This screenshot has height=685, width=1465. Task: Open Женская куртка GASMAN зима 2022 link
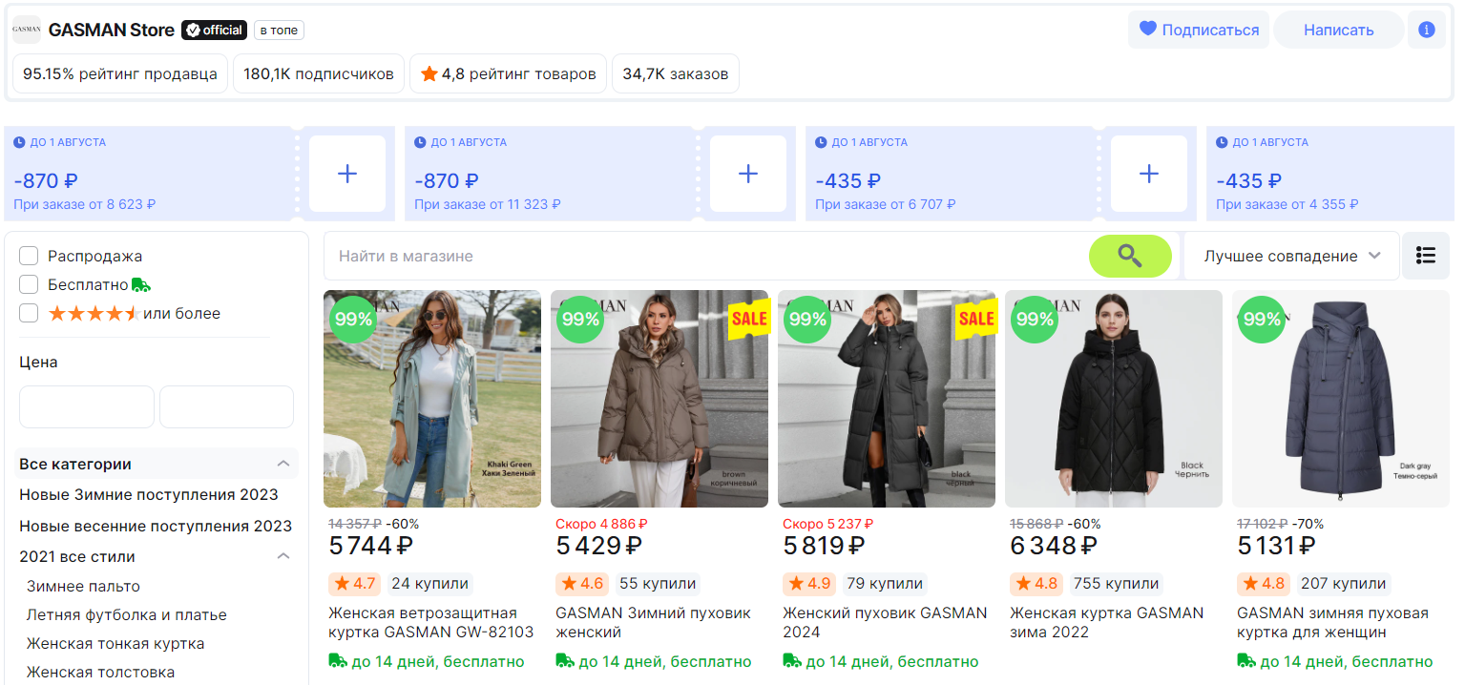[x=1107, y=622]
